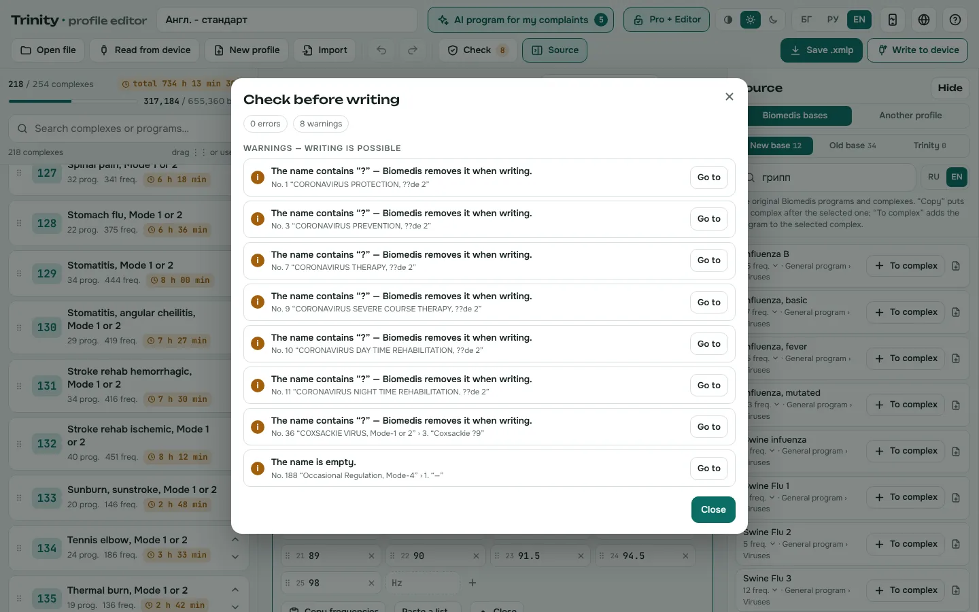Switch to contrast theme icon

(x=728, y=20)
